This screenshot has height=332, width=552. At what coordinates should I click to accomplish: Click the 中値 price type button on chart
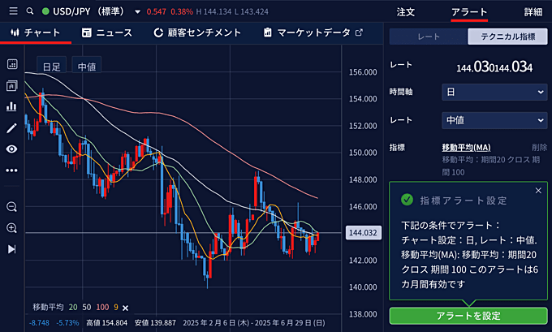pos(87,67)
